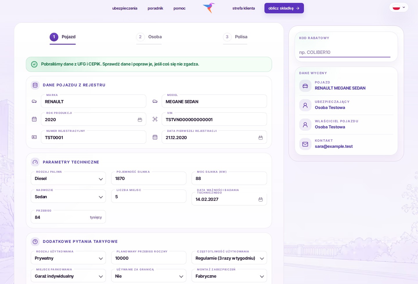Open the Rodzaj użytkowania dropdown
The width and height of the screenshot is (418, 284).
pyautogui.click(x=69, y=258)
